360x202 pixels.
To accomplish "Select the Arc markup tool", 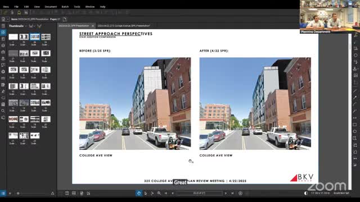I will point(355,104).
